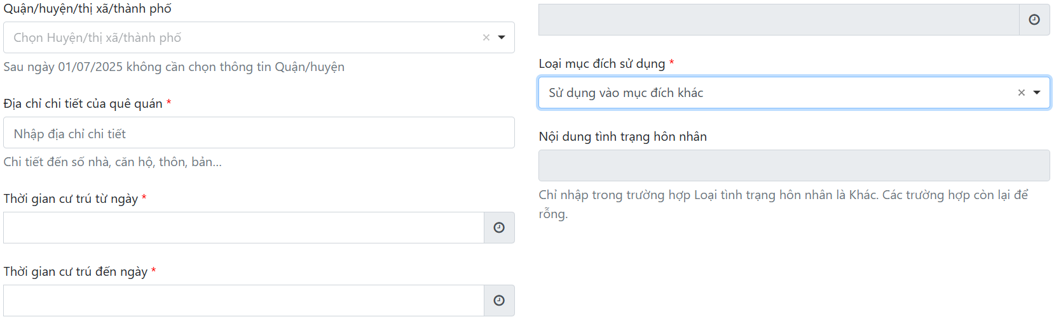Click the 'Thời gian cư trú từ ngày' date input
Image resolution: width=1061 pixels, height=317 pixels.
(x=243, y=228)
